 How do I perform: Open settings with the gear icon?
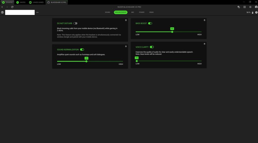[x=250, y=7]
